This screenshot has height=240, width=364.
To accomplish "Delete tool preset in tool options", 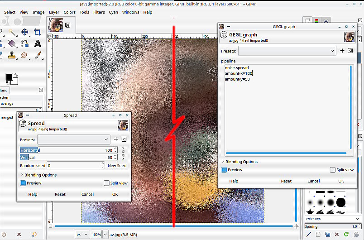I will (x=19, y=235).
